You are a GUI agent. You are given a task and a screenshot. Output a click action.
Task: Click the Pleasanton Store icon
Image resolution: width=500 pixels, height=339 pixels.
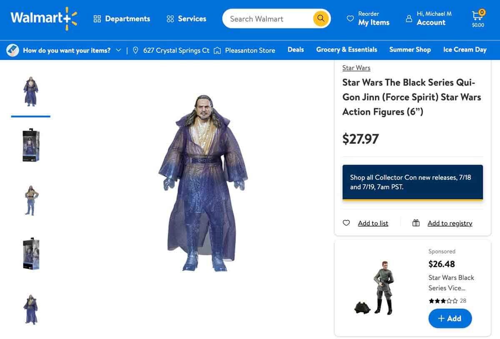tap(217, 50)
